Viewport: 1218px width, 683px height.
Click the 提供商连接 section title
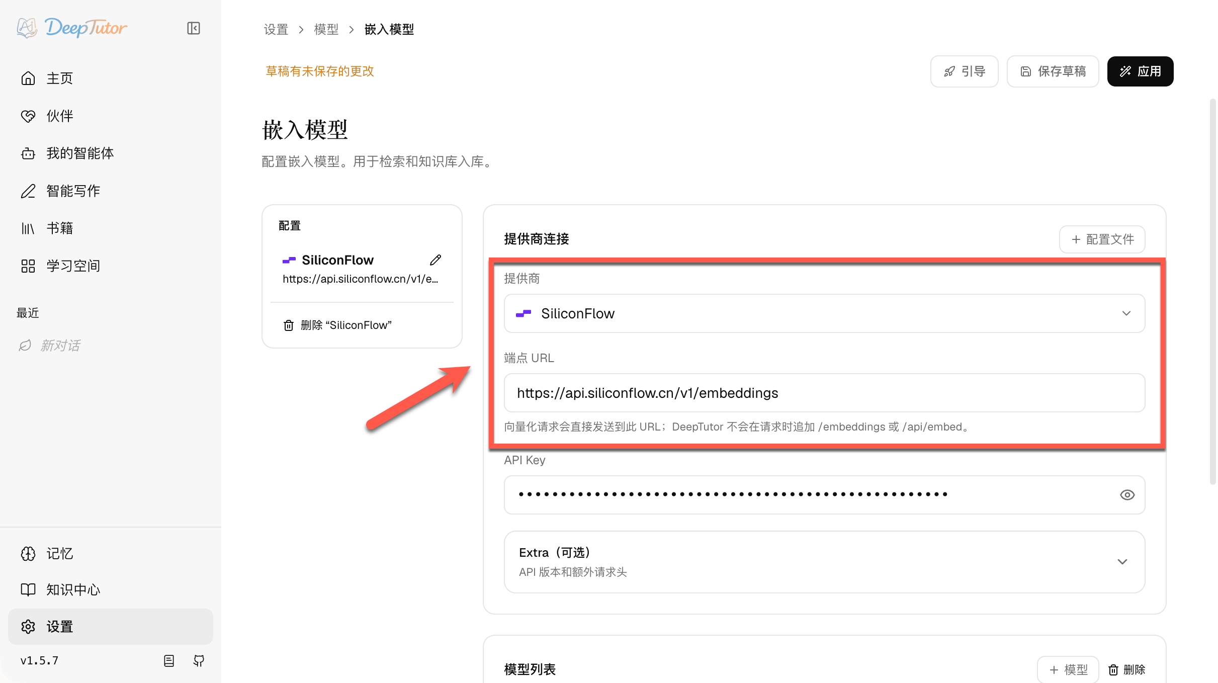(537, 239)
